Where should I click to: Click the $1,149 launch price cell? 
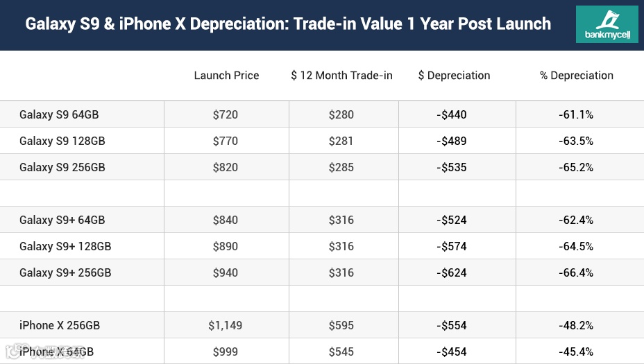pos(225,325)
